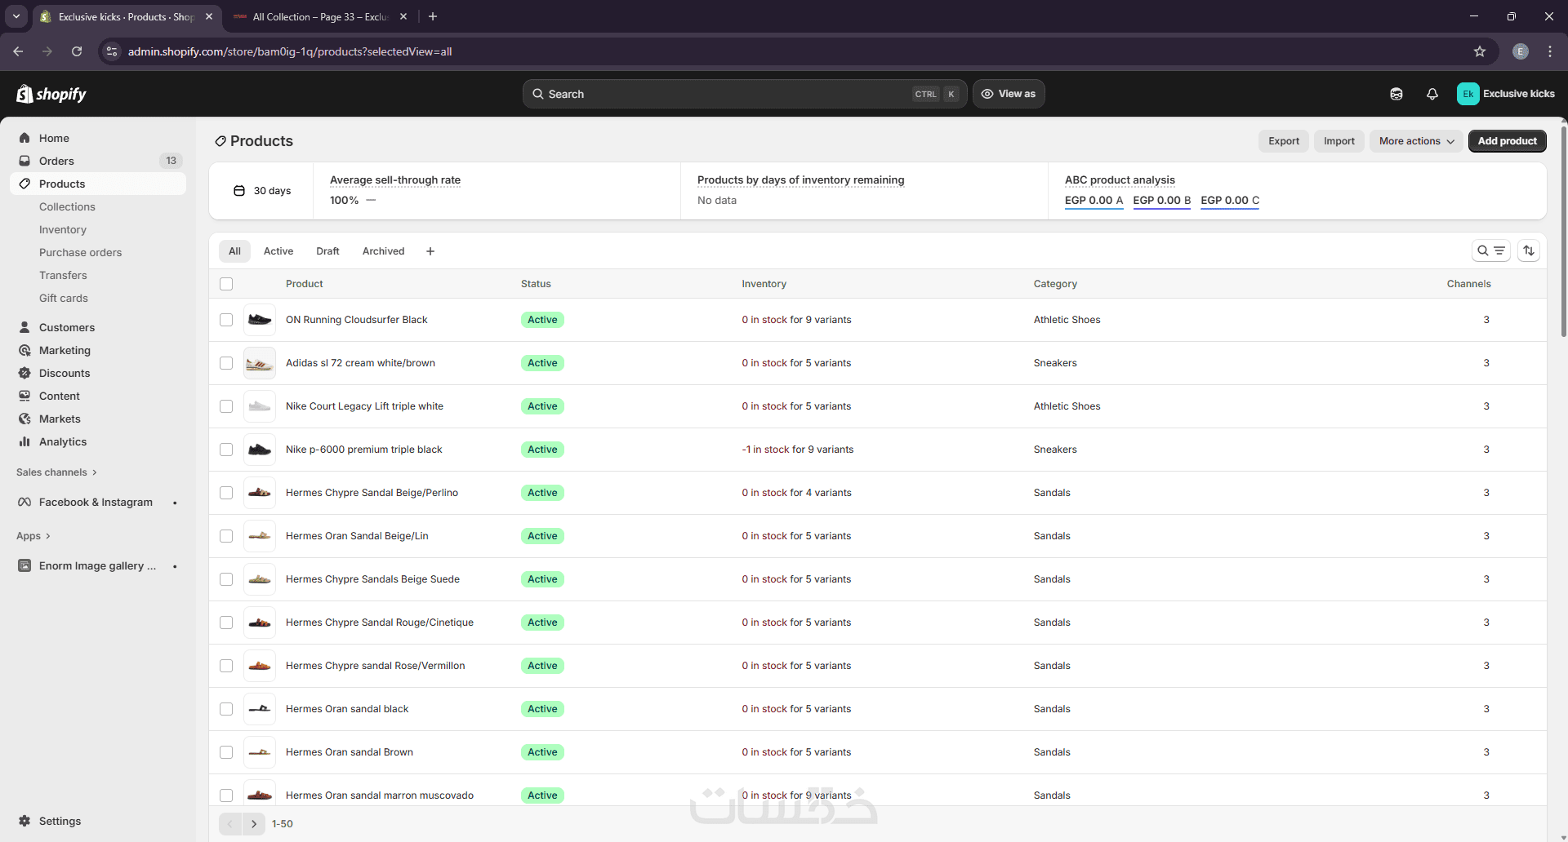Open Hermes Oran sandal Brown product
Screen dimensions: 1568x842
[x=350, y=752]
